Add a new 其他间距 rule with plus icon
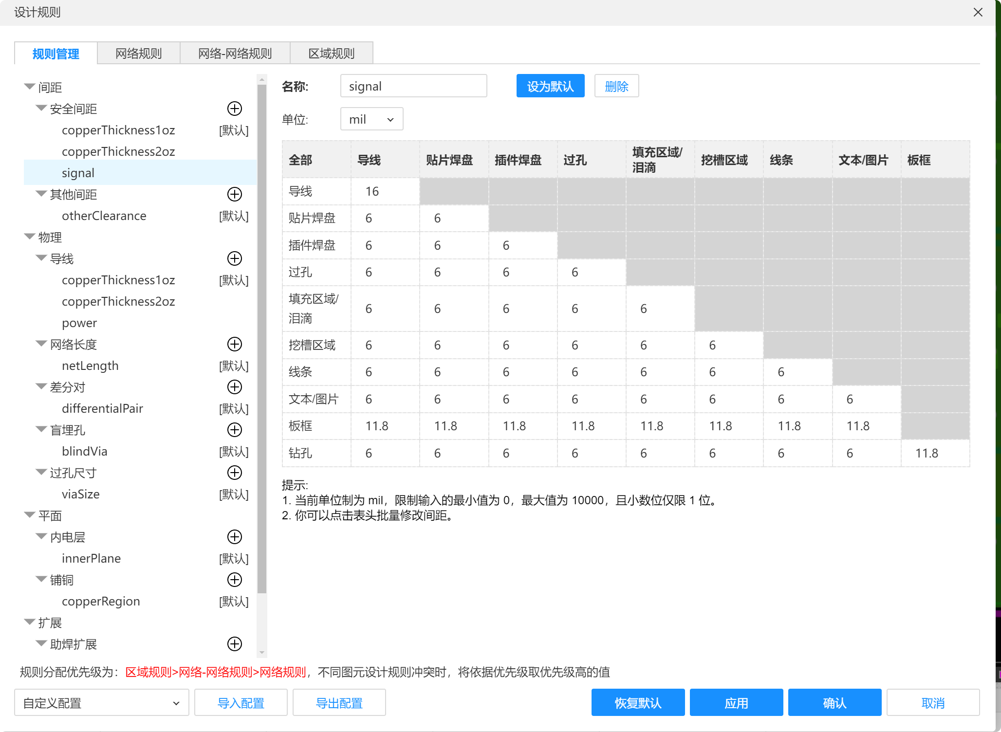Viewport: 1001px width, 732px height. pyautogui.click(x=235, y=194)
